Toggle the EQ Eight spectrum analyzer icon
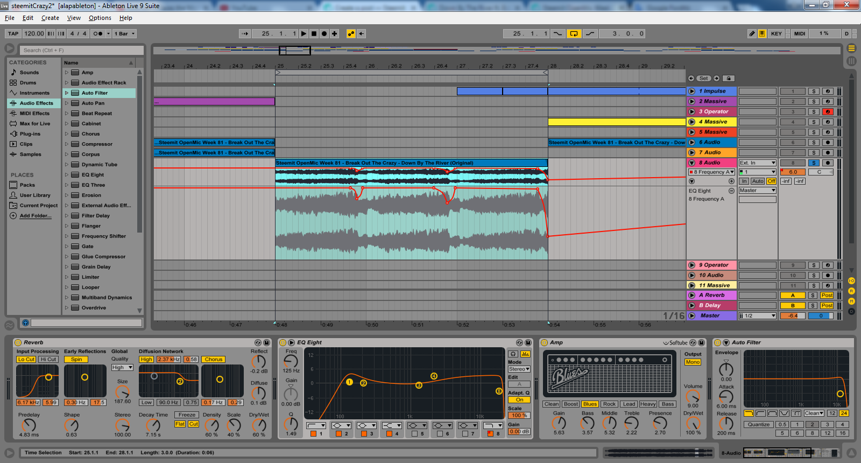861x463 pixels. coord(525,354)
